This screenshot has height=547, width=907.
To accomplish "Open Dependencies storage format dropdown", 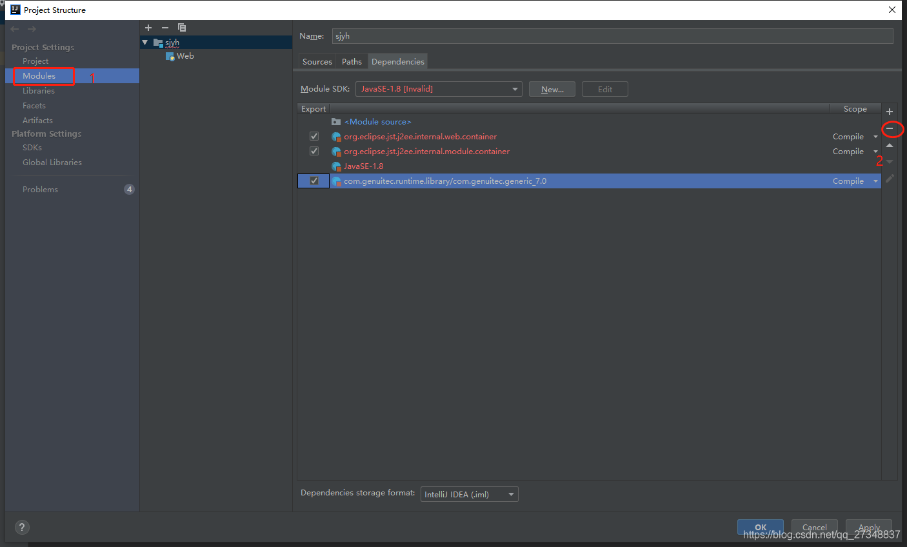I will tap(470, 495).
